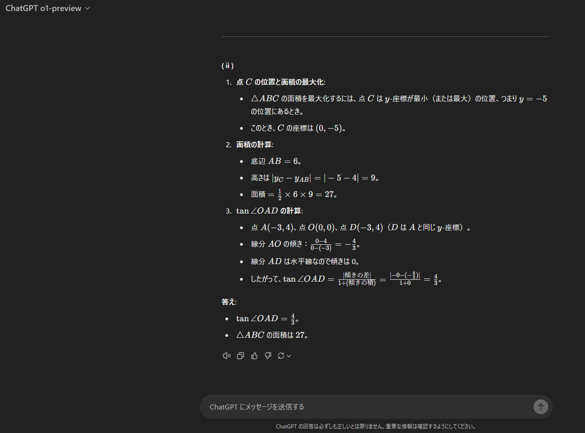Viewport: 585px width, 433px height.
Task: Click the heading '点 C の位置と面積の最大化'
Action: (281, 82)
